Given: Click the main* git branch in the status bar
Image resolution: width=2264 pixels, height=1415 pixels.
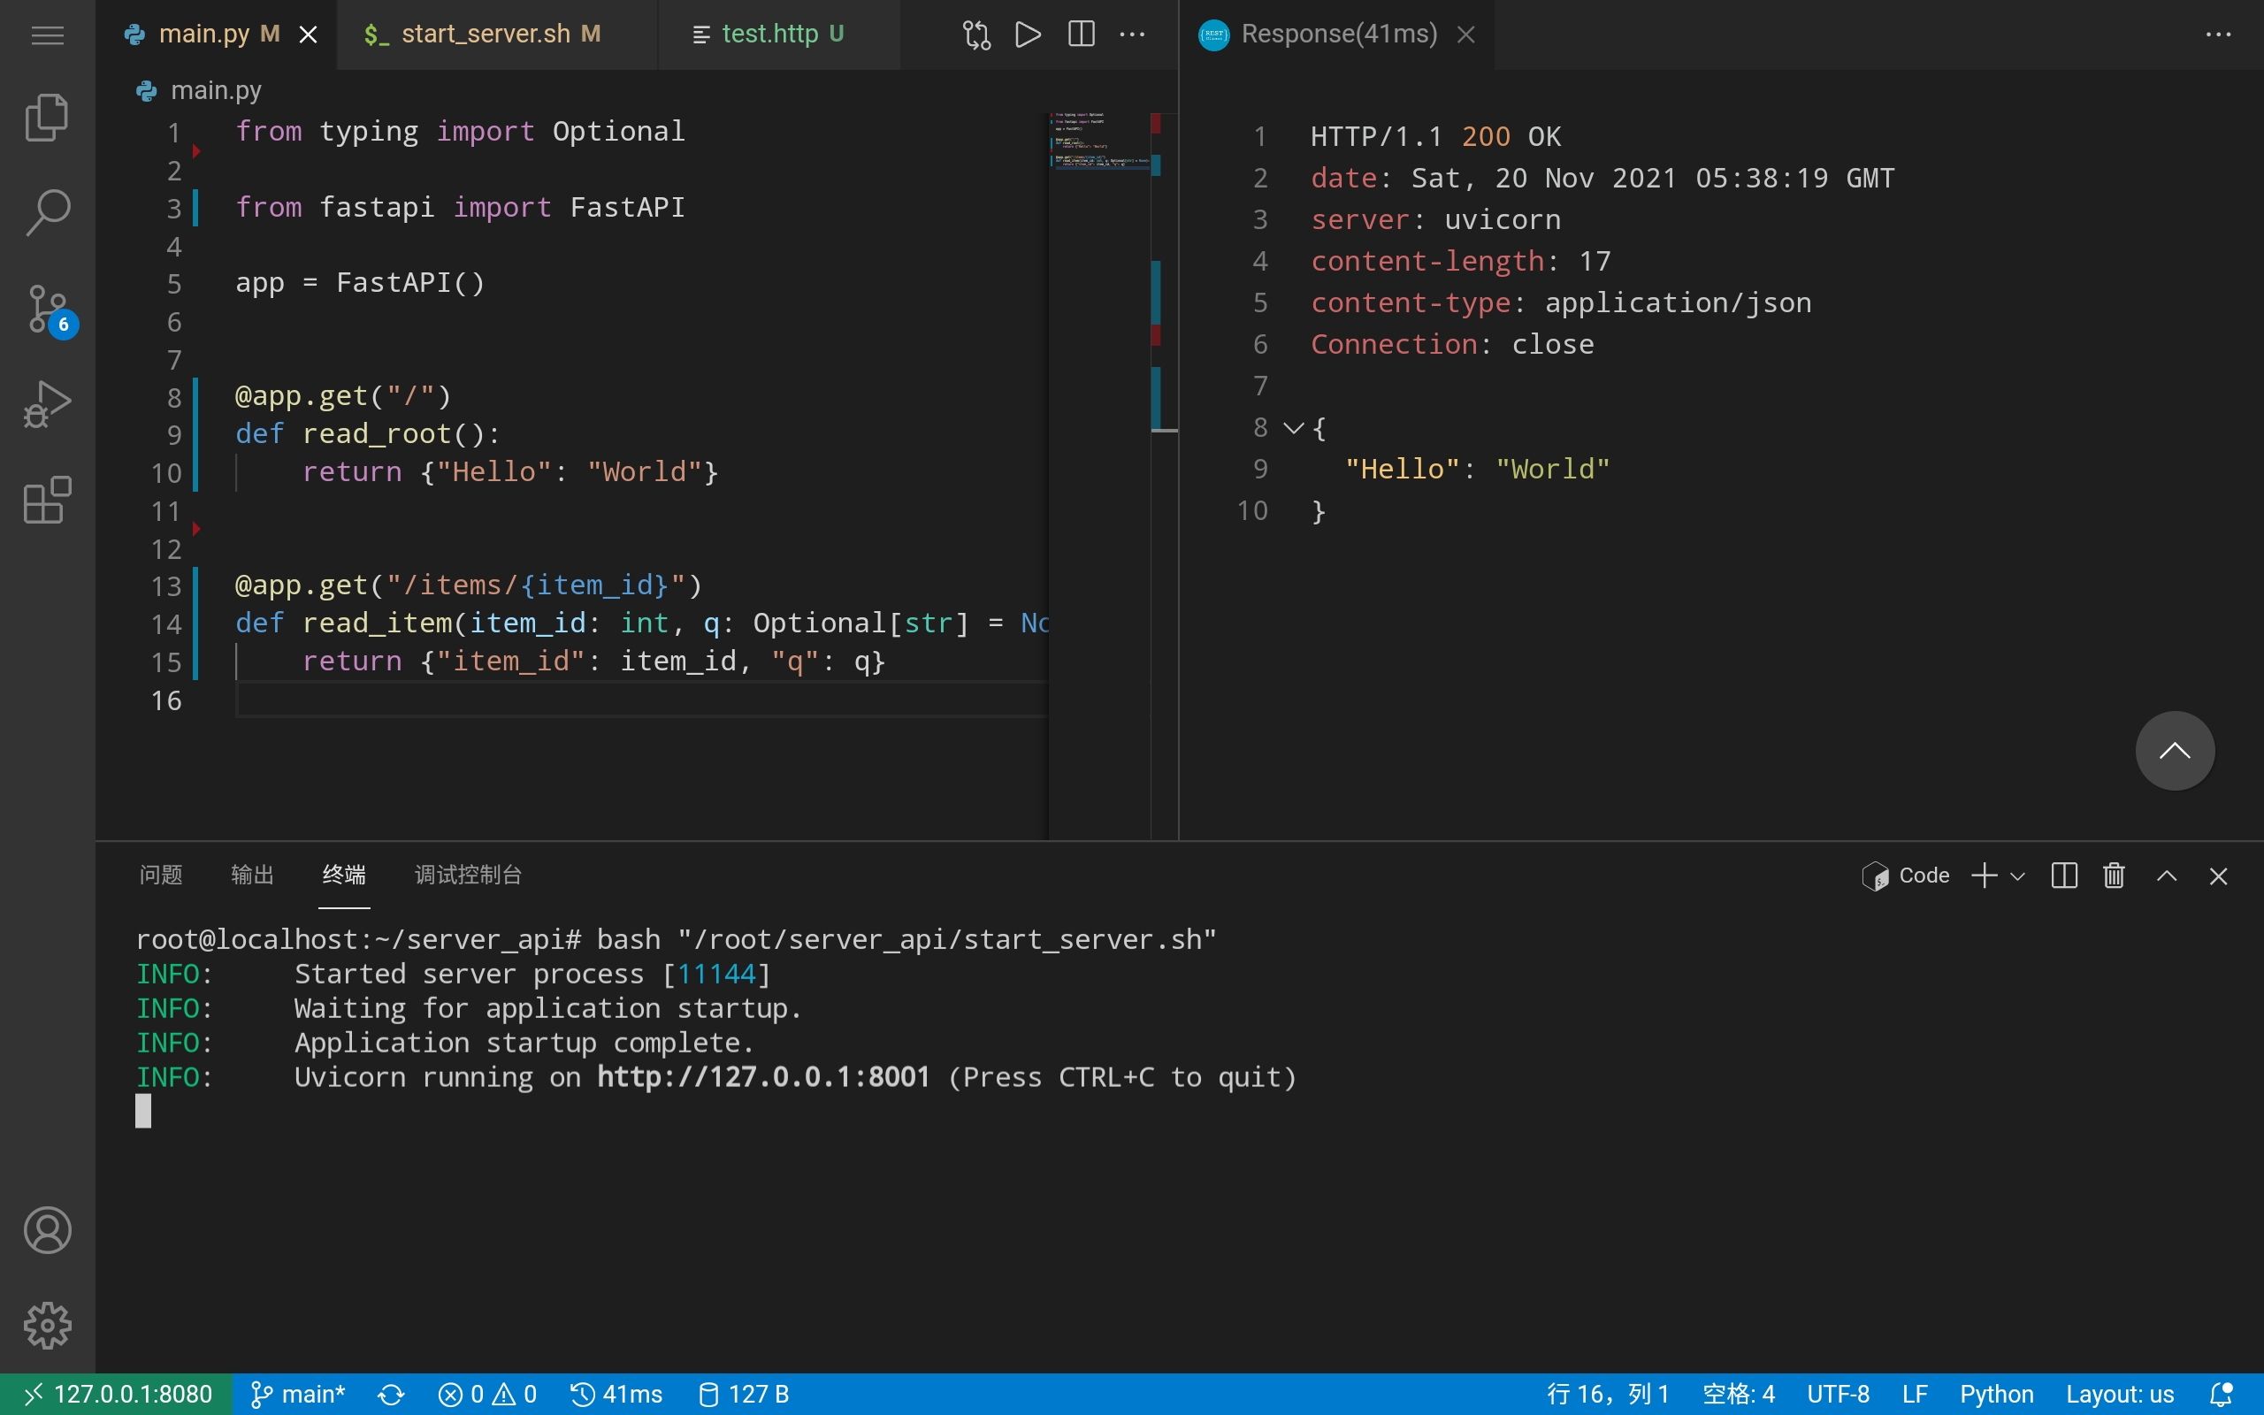Looking at the screenshot, I should pyautogui.click(x=297, y=1395).
